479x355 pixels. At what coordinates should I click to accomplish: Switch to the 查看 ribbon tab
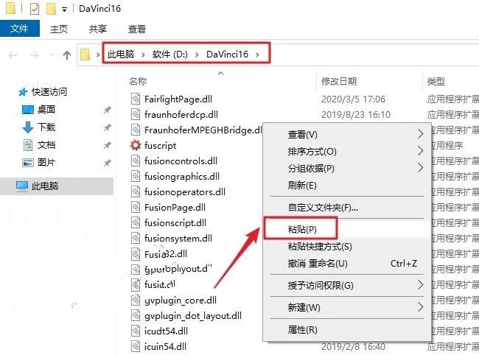137,29
